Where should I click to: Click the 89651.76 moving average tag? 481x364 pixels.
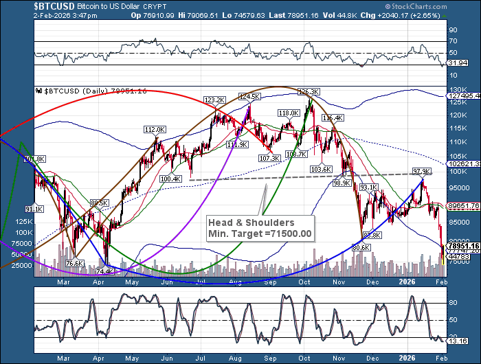click(462, 205)
